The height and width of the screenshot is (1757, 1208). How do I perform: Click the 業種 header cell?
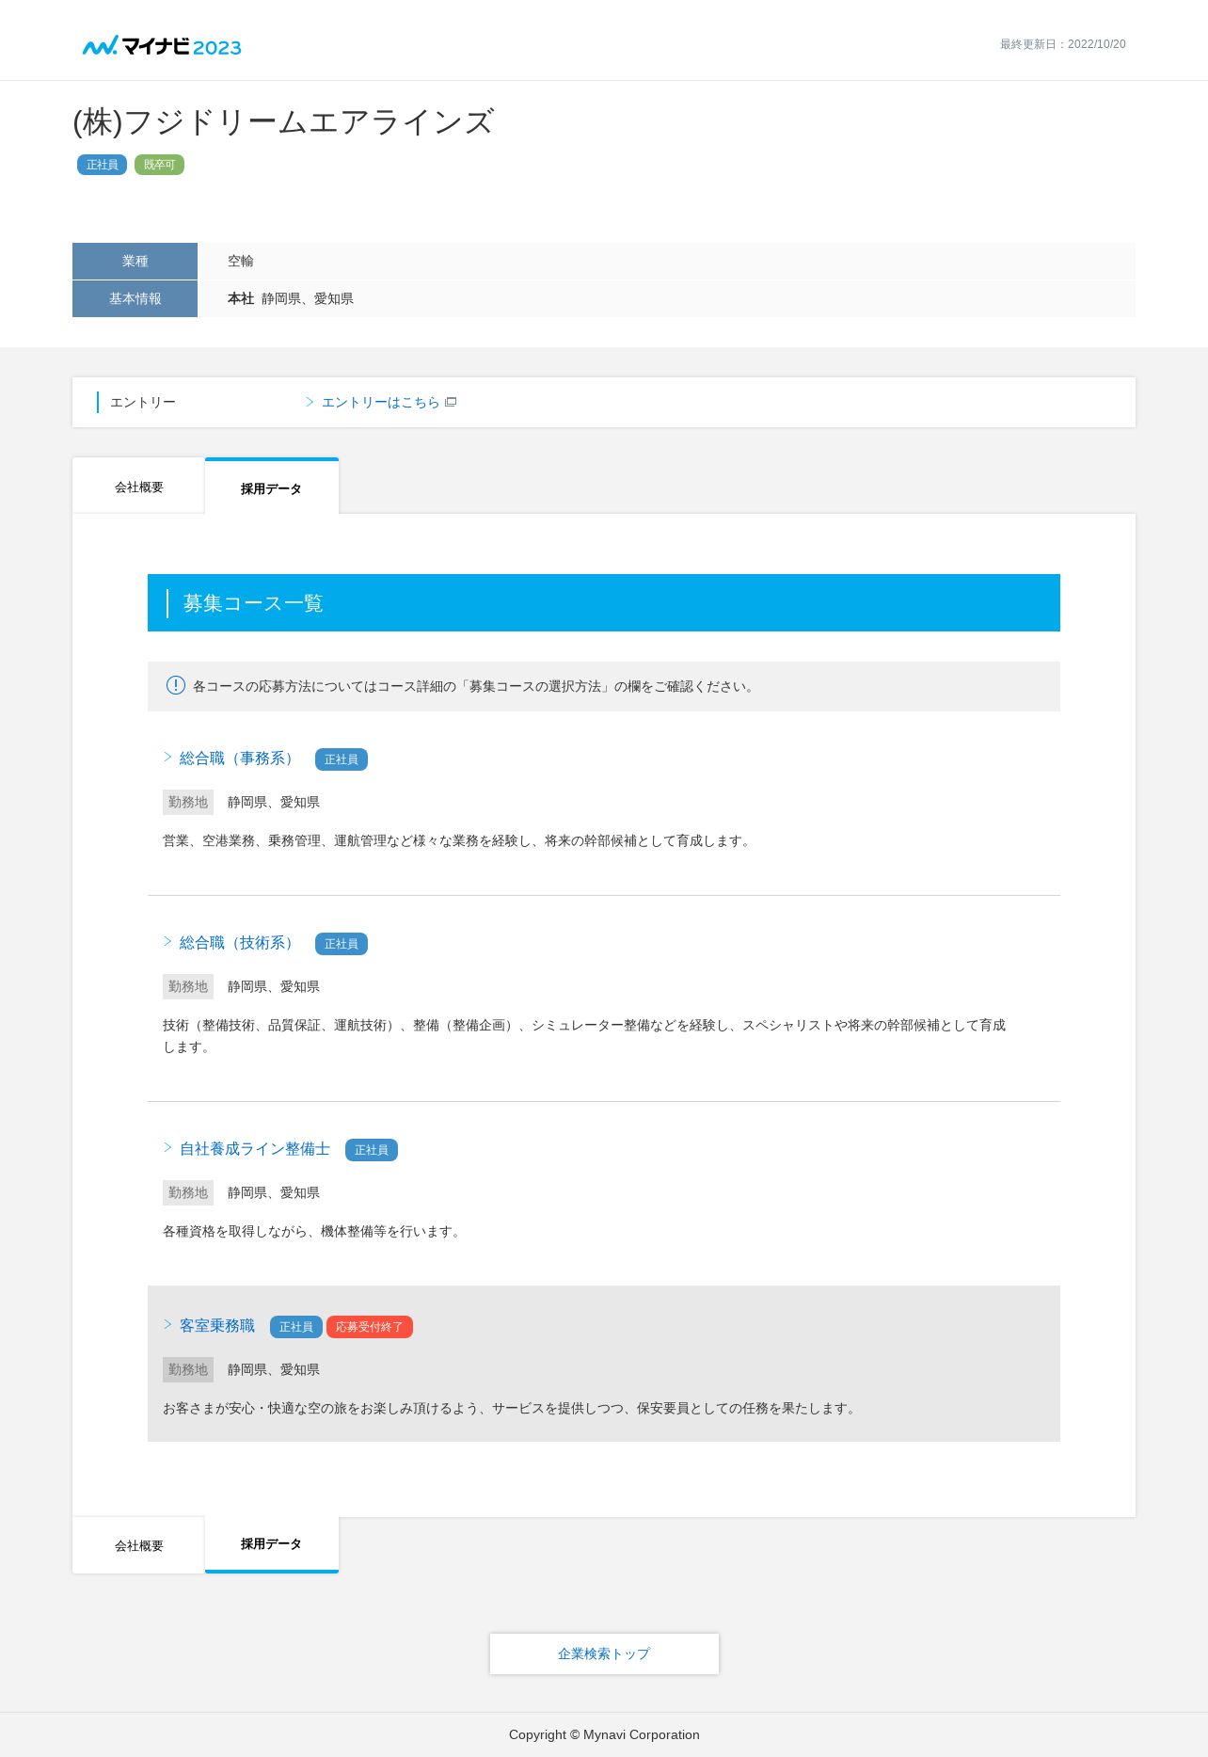click(x=135, y=261)
